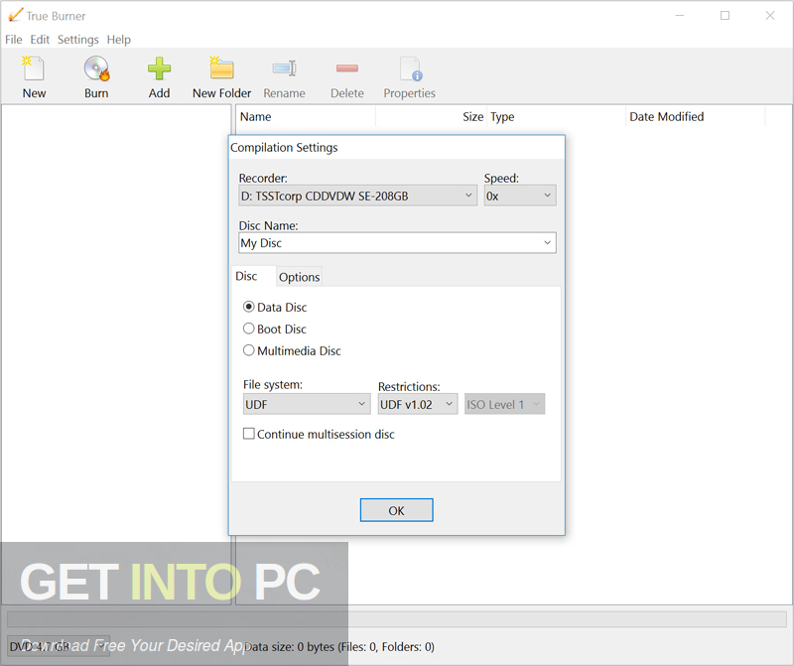Open the Settings menu

(78, 40)
